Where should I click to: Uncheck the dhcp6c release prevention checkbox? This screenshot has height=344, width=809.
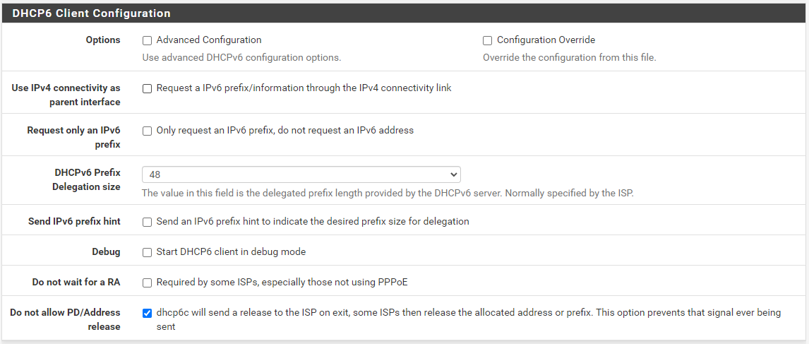coord(148,313)
